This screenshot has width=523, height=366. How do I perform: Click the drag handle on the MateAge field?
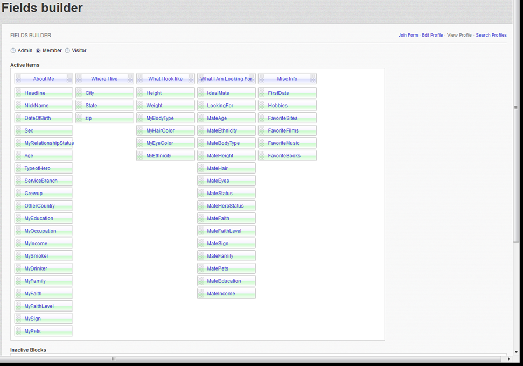click(201, 118)
